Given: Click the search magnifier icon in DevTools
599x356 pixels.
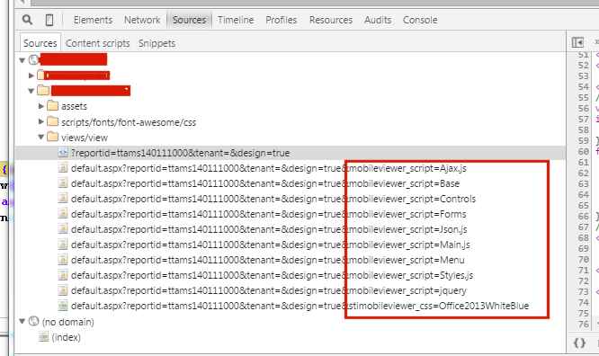Looking at the screenshot, I should tap(27, 20).
